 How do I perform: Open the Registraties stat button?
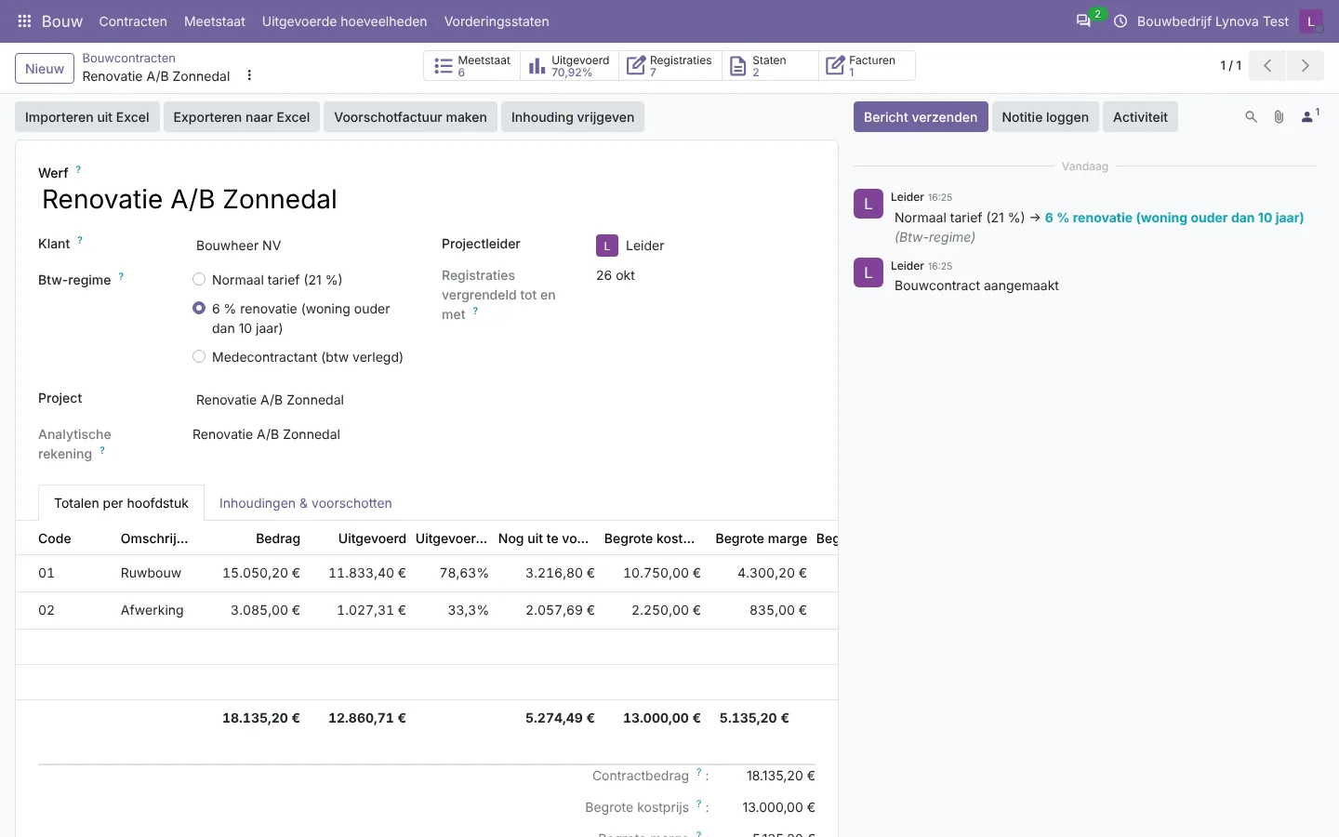669,66
